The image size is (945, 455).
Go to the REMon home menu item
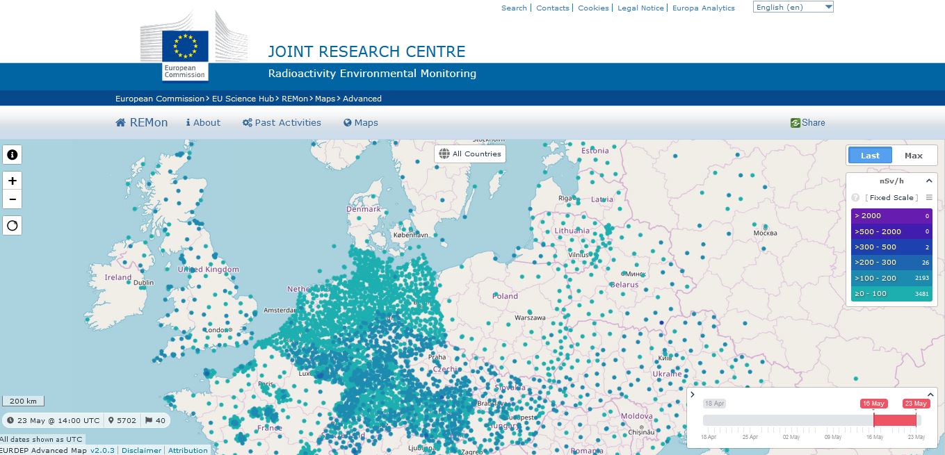coord(142,122)
